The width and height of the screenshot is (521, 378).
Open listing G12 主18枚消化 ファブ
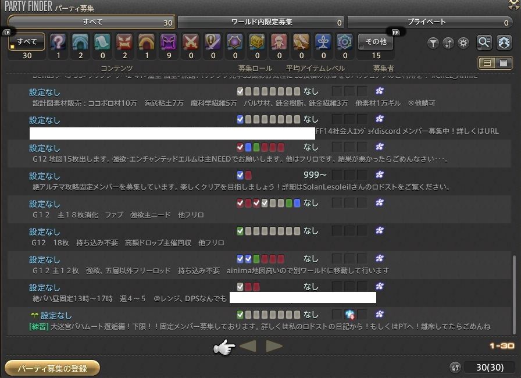(259, 209)
